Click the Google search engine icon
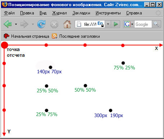 pos(127,24)
